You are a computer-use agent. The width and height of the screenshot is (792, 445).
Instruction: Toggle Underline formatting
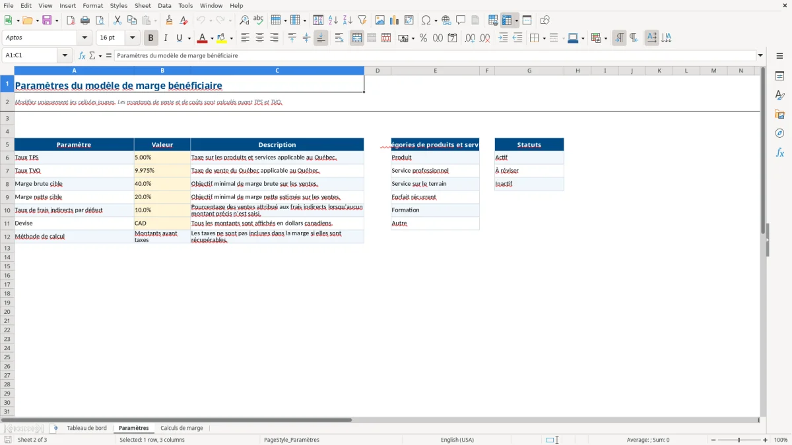coord(179,38)
